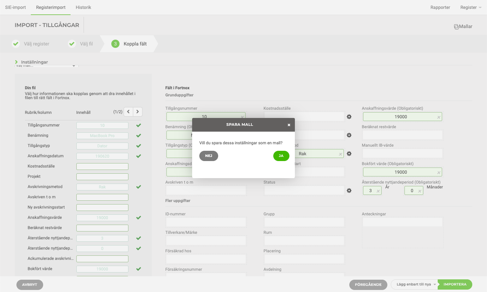The width and height of the screenshot is (487, 292).
Task: Click the ID-nummer Fortnox field
Action: (206, 222)
